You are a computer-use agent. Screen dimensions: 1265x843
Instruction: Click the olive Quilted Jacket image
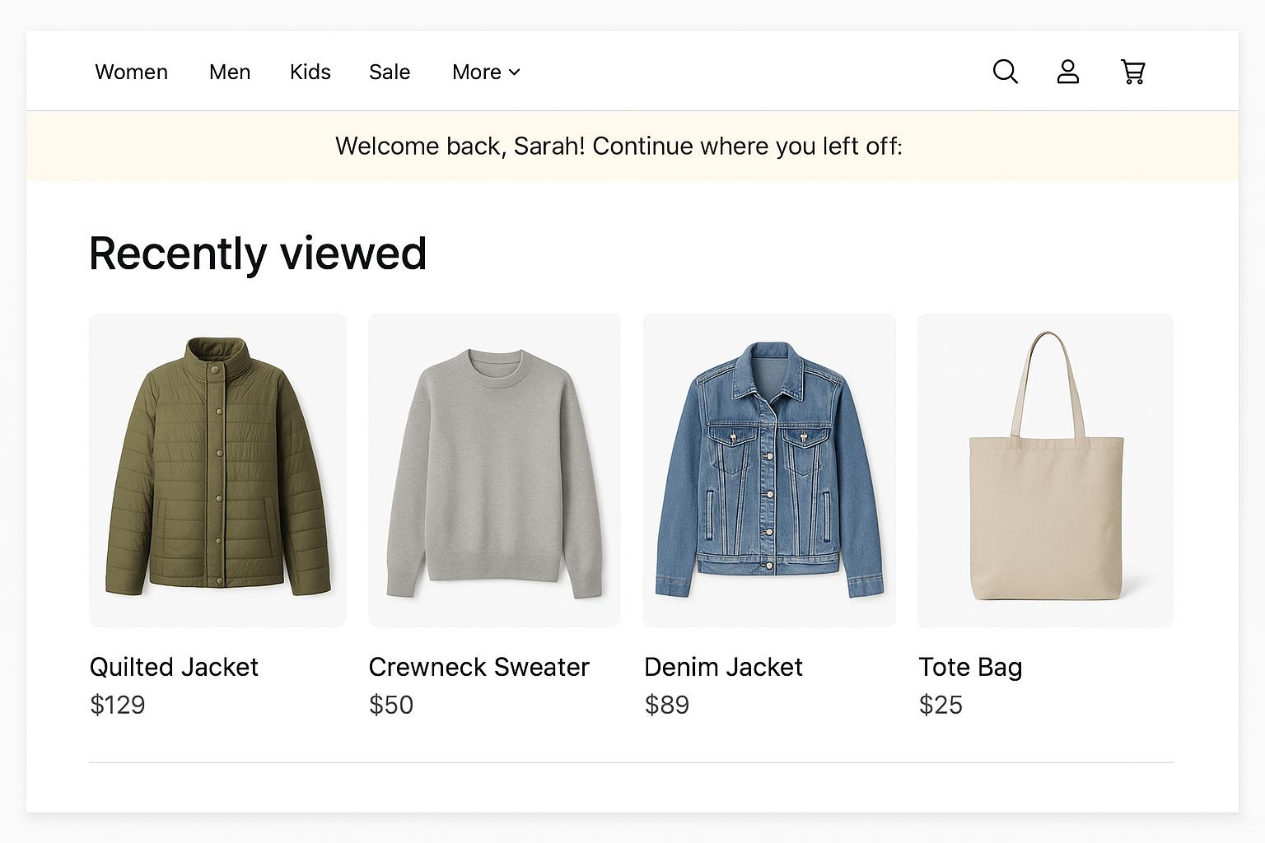tap(217, 469)
